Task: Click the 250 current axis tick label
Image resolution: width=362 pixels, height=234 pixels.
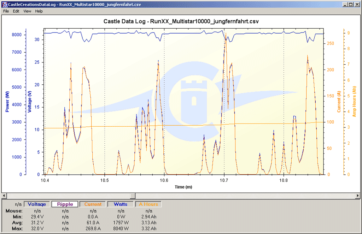Action: [331, 43]
